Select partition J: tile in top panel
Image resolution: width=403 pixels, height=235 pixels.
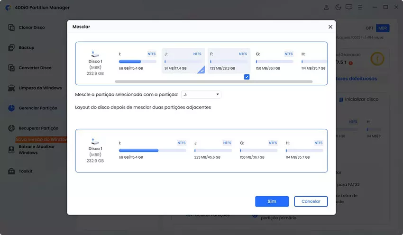click(x=183, y=61)
